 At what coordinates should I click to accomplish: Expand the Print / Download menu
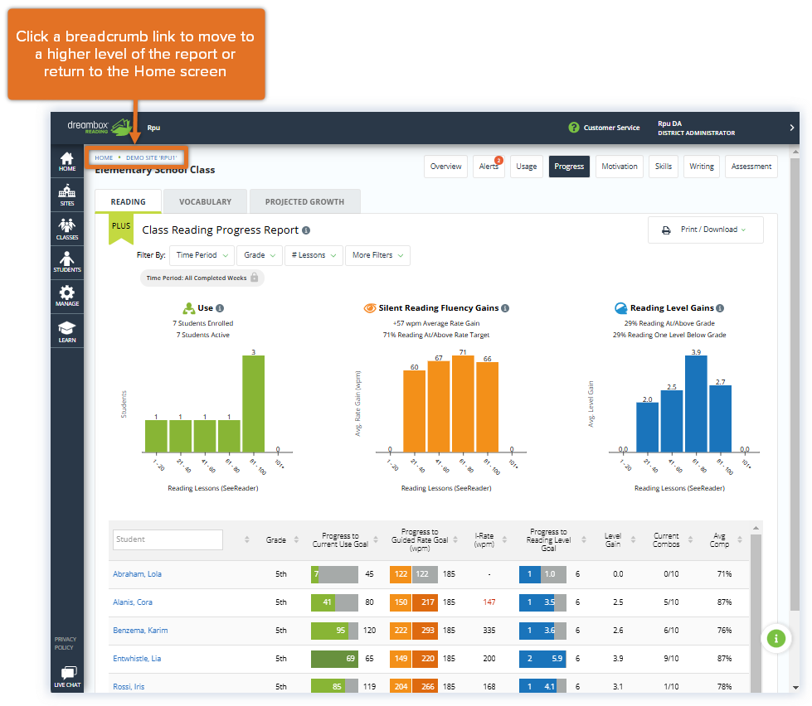705,230
